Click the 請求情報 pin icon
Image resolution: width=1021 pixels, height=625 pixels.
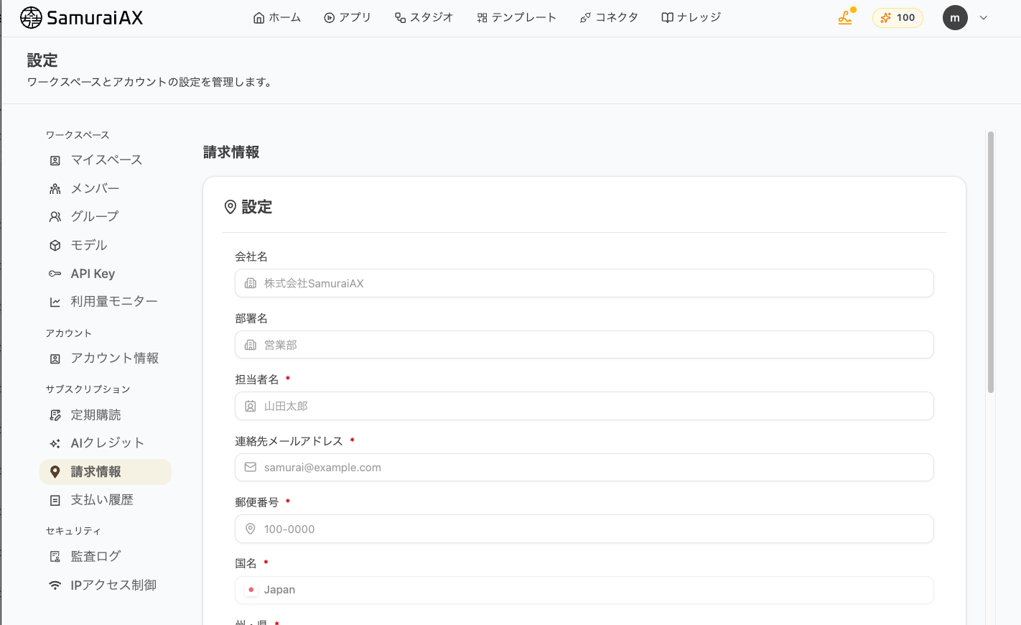pyautogui.click(x=55, y=472)
